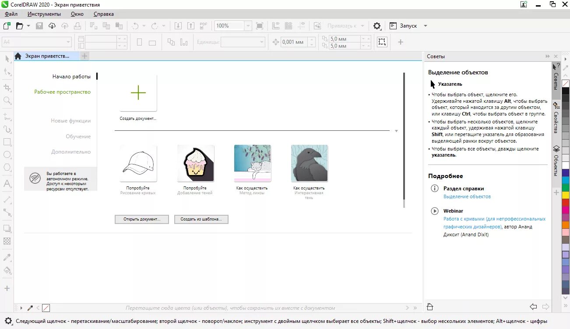
Task: Select the Eyedropper tool
Action: point(7,257)
